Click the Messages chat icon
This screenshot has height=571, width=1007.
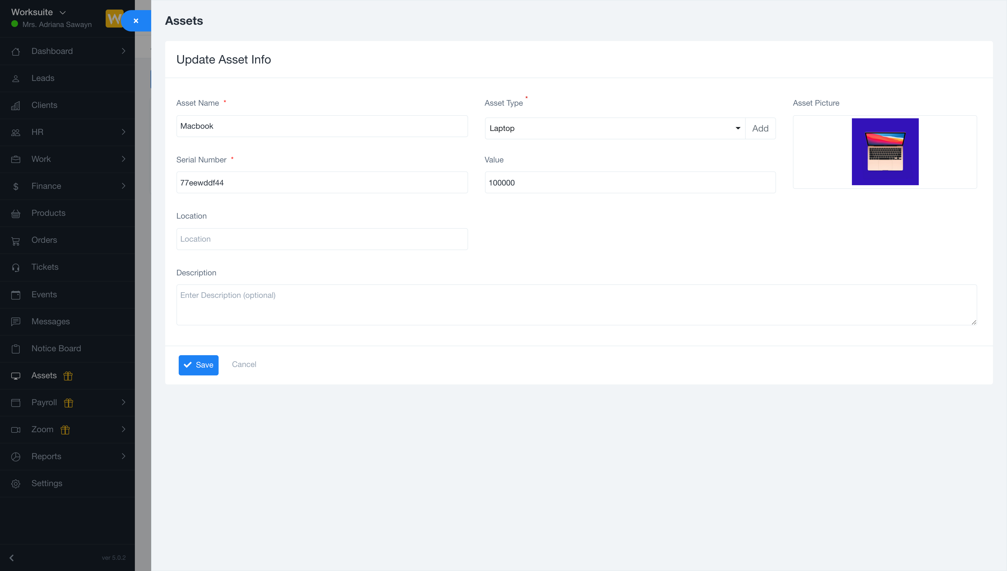tap(16, 321)
